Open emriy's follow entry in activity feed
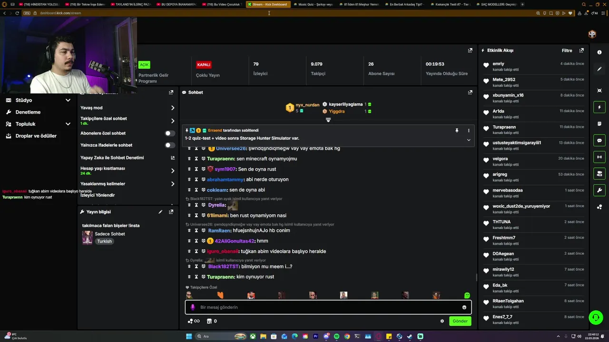 (533, 66)
